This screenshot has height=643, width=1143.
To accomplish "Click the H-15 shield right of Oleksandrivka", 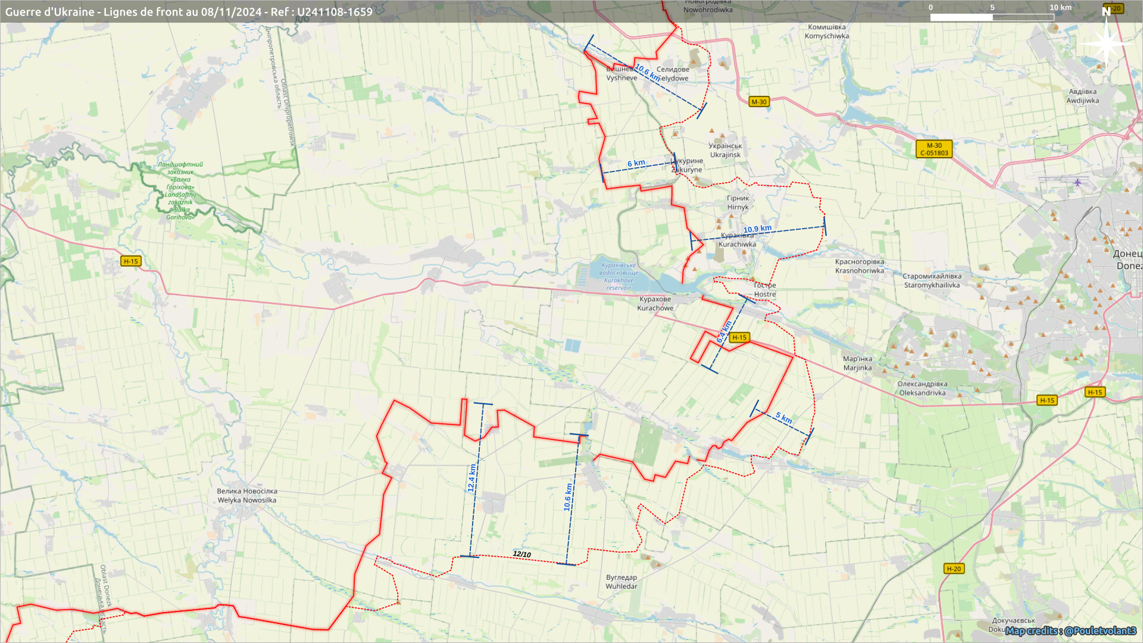I will coord(1047,400).
